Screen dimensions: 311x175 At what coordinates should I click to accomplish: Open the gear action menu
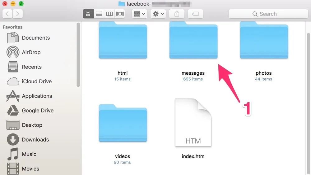[158, 14]
